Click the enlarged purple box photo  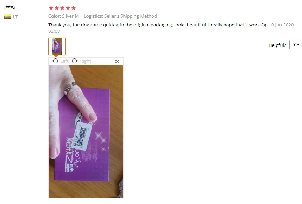pyautogui.click(x=86, y=131)
